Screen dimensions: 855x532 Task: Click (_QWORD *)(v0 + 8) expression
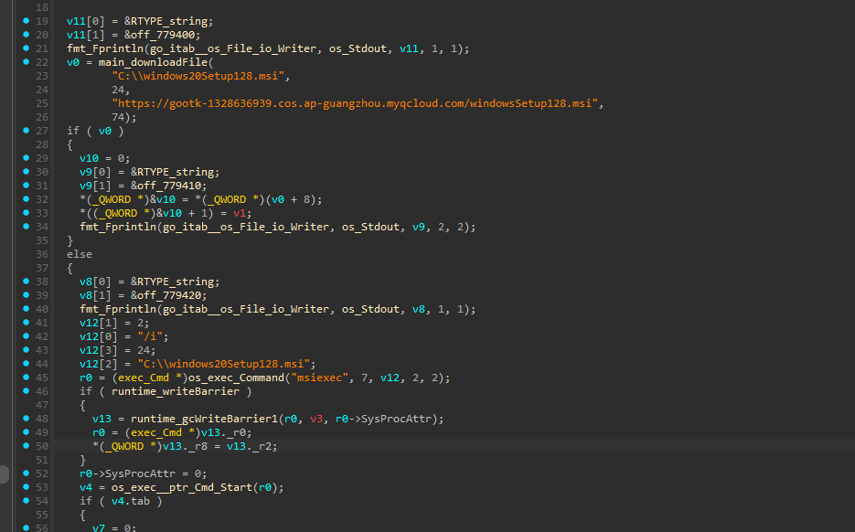point(259,199)
